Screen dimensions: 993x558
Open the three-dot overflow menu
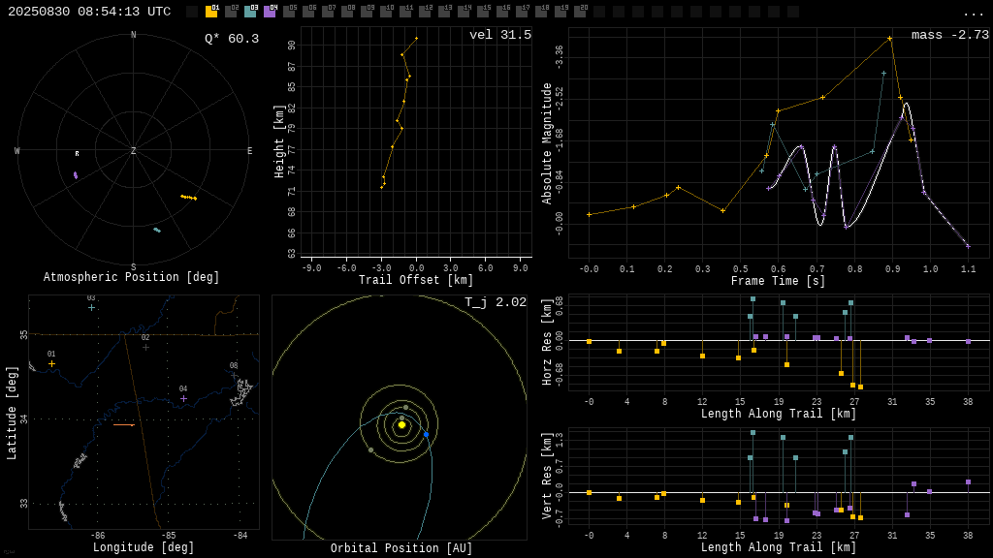(973, 14)
